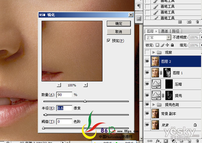This screenshot has height=143, width=202.
Task: Click the 背景 layer lock icon
Action: click(x=195, y=125)
